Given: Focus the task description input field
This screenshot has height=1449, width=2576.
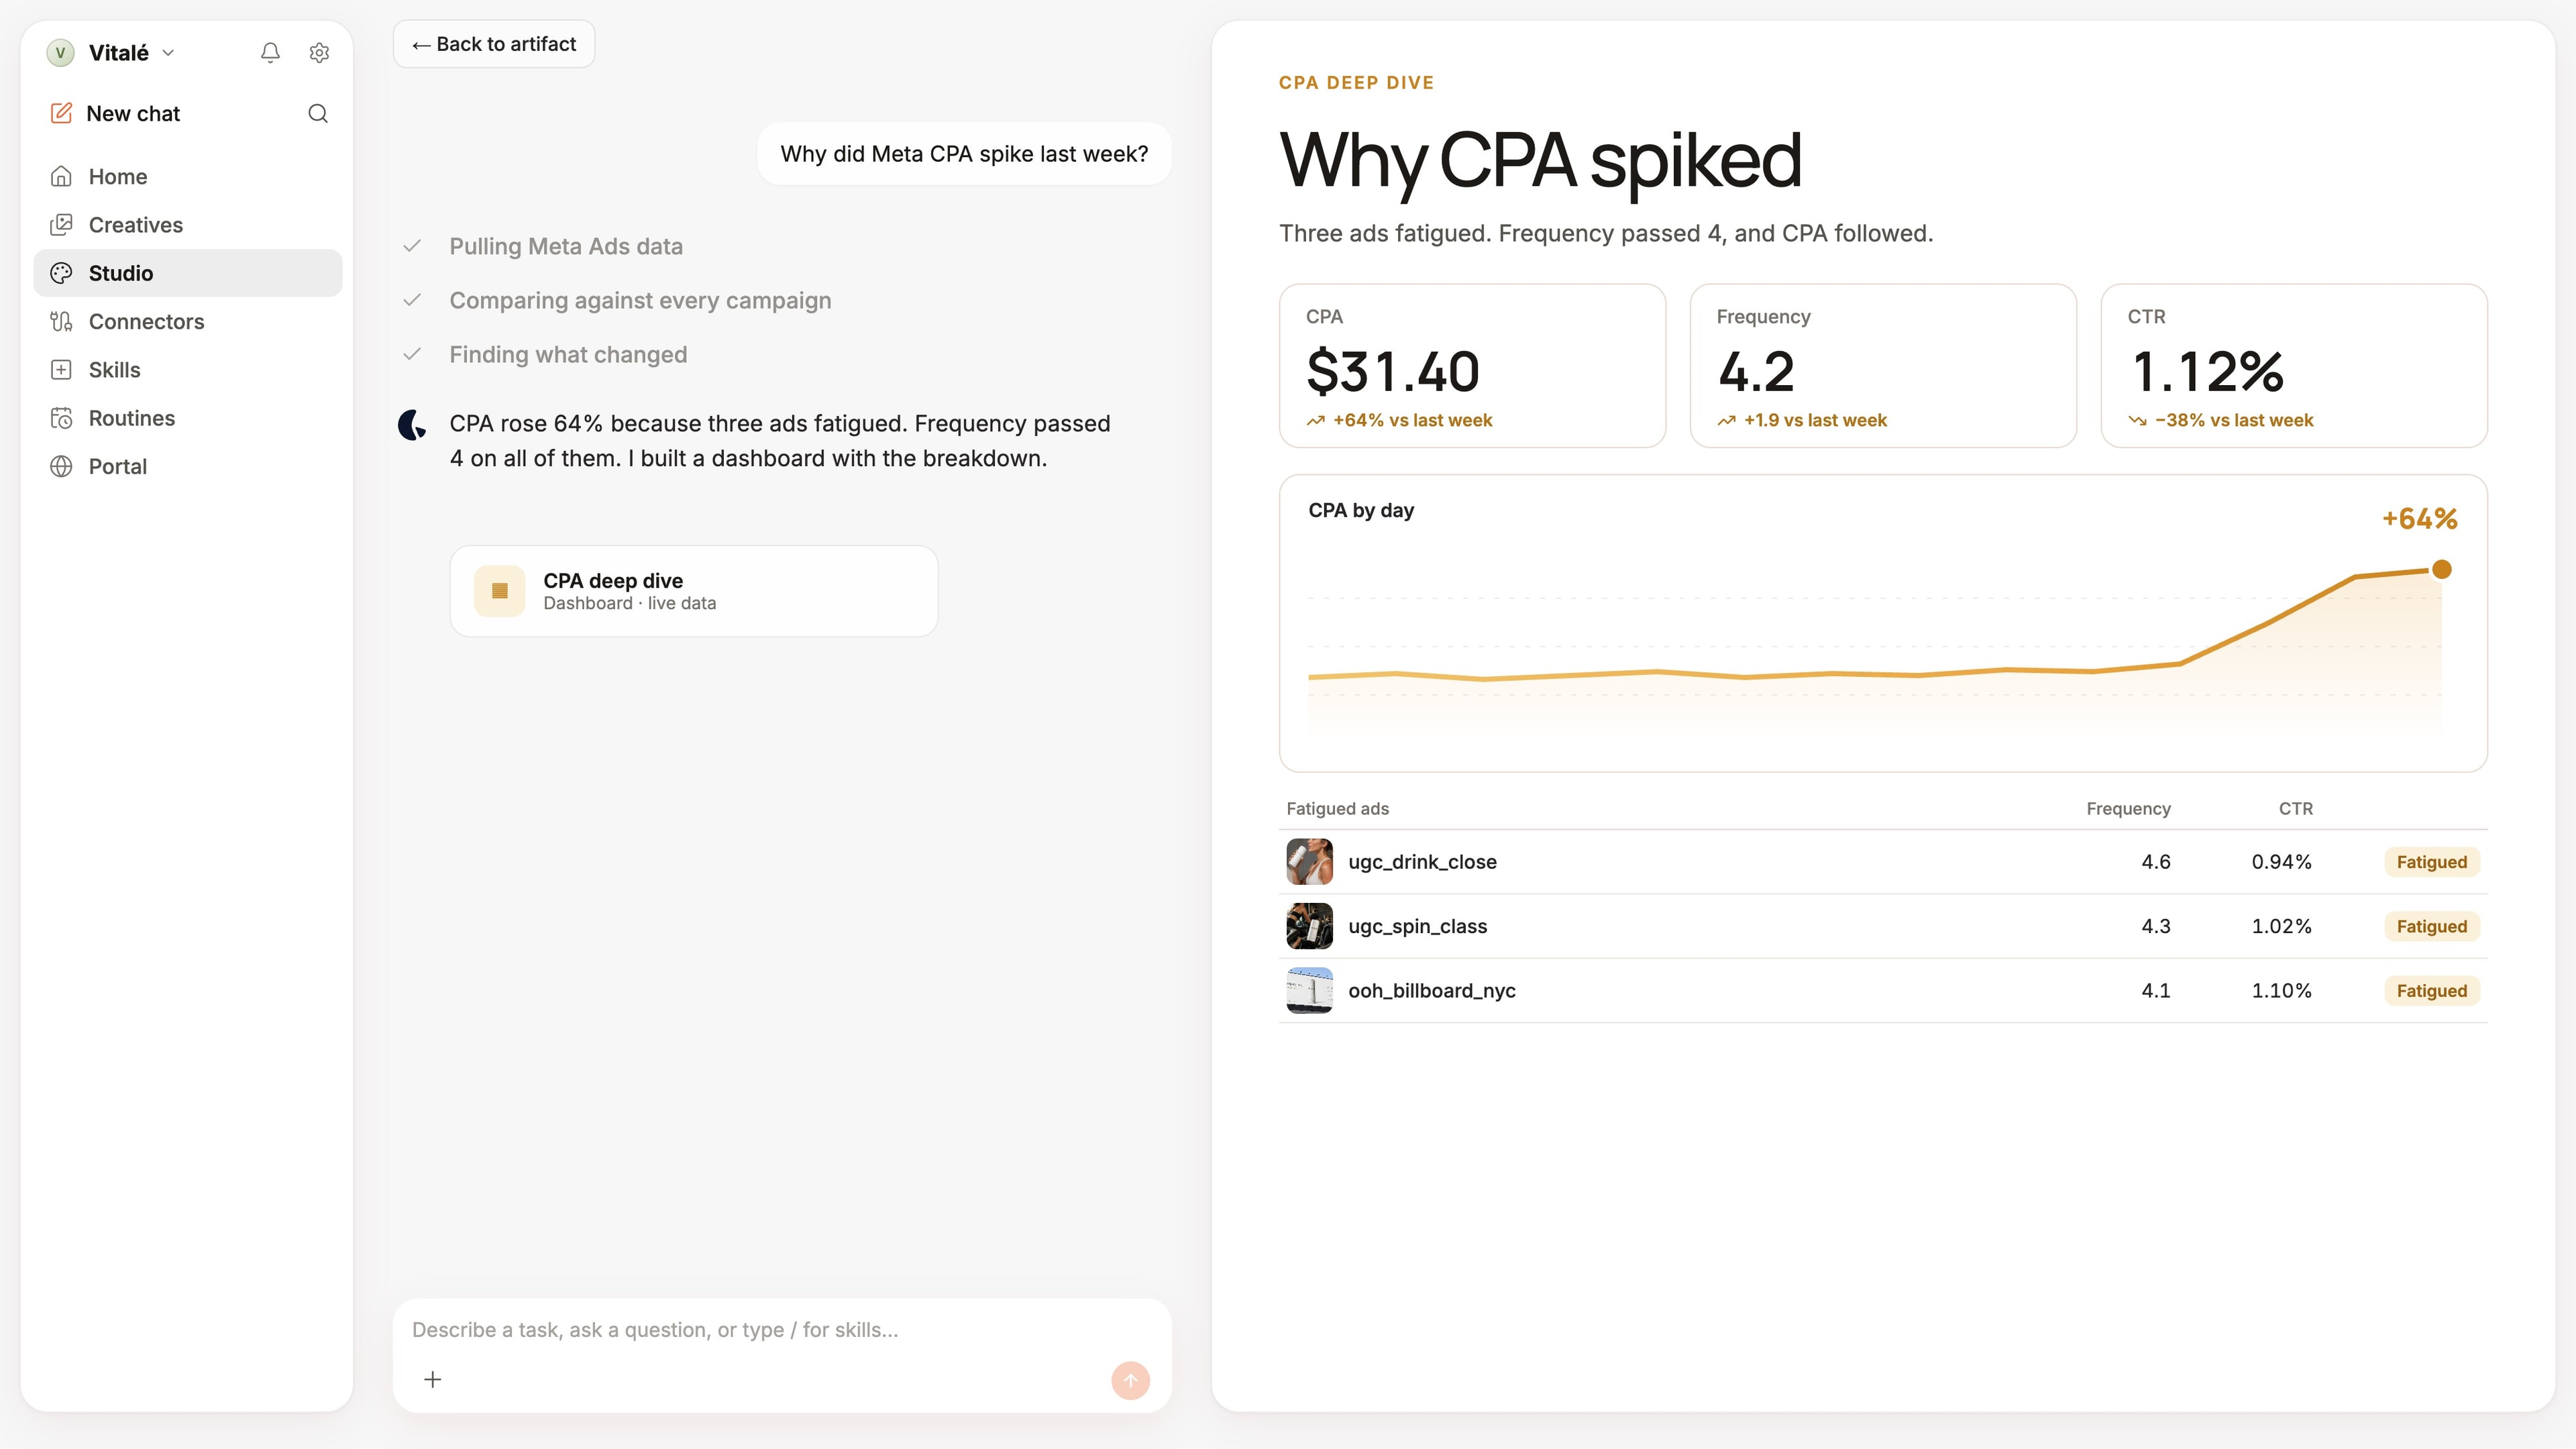Looking at the screenshot, I should pyautogui.click(x=782, y=1330).
